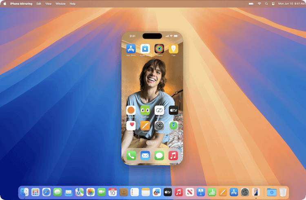306x200 pixels.
Task: Open Photos from the Mac Dock
Action: (91, 192)
